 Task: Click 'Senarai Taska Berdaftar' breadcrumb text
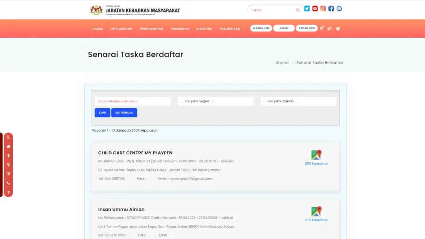click(320, 63)
